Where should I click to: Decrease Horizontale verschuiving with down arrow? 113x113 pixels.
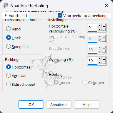[99, 29]
